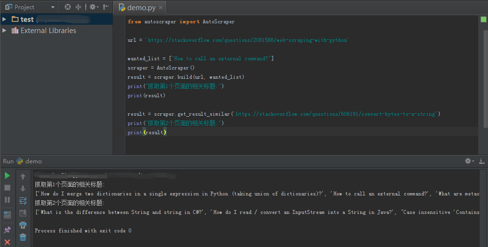Jump up the stack trace
This screenshot has width=488, height=247.
tap(23, 176)
